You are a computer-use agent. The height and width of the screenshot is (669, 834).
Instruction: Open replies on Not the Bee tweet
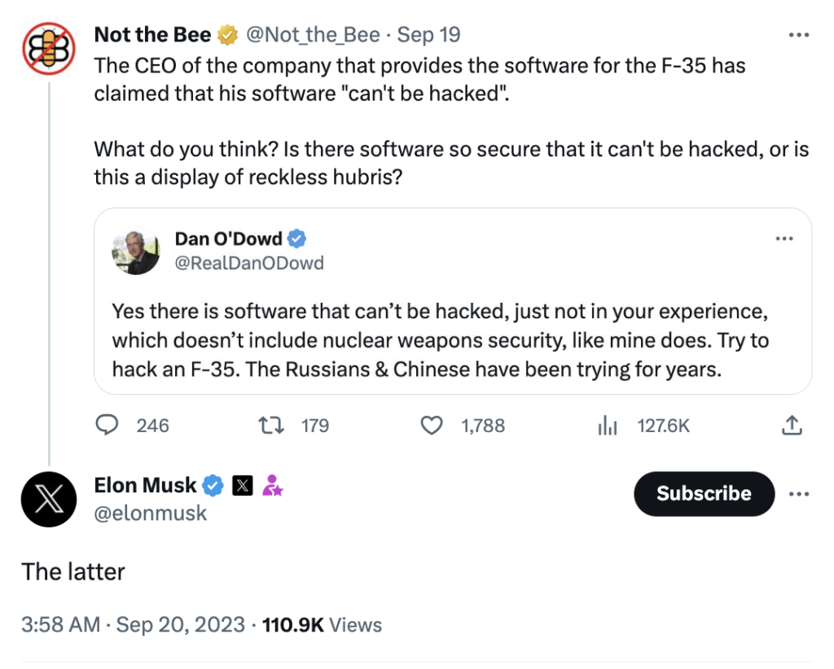pos(131,426)
